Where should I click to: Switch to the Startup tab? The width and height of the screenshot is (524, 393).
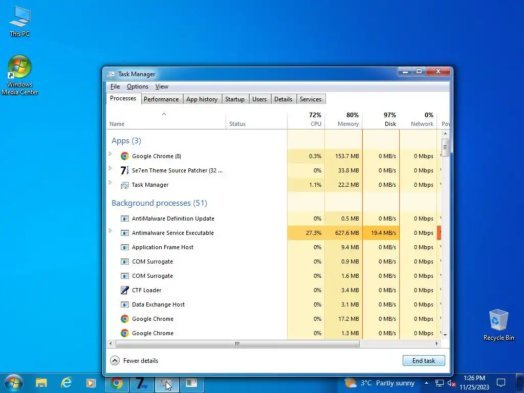(234, 99)
